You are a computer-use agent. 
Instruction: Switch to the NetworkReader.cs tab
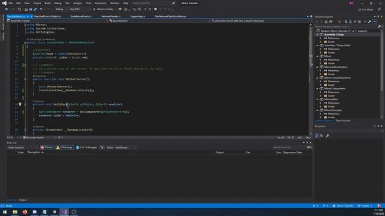pyautogui.click(x=111, y=16)
